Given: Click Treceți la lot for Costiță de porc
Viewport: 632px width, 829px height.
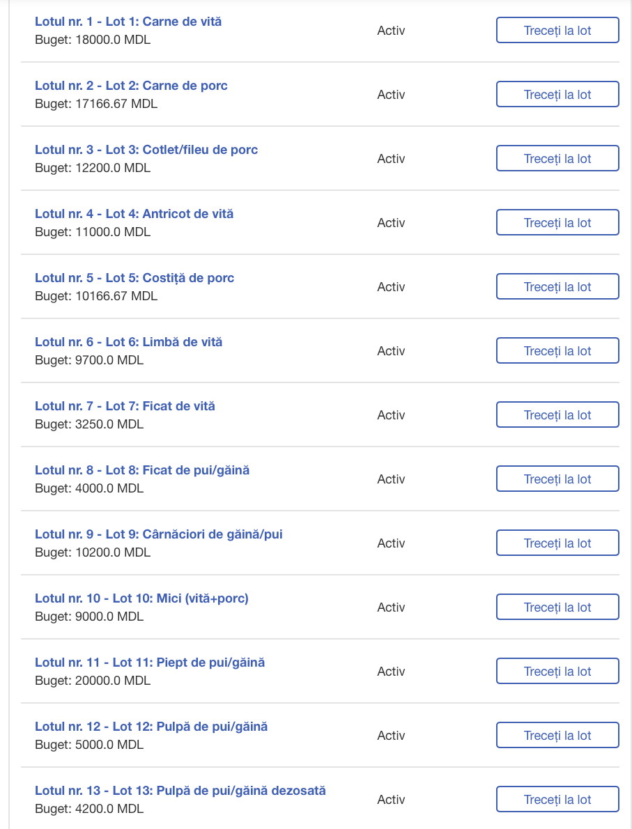Looking at the screenshot, I should (557, 286).
